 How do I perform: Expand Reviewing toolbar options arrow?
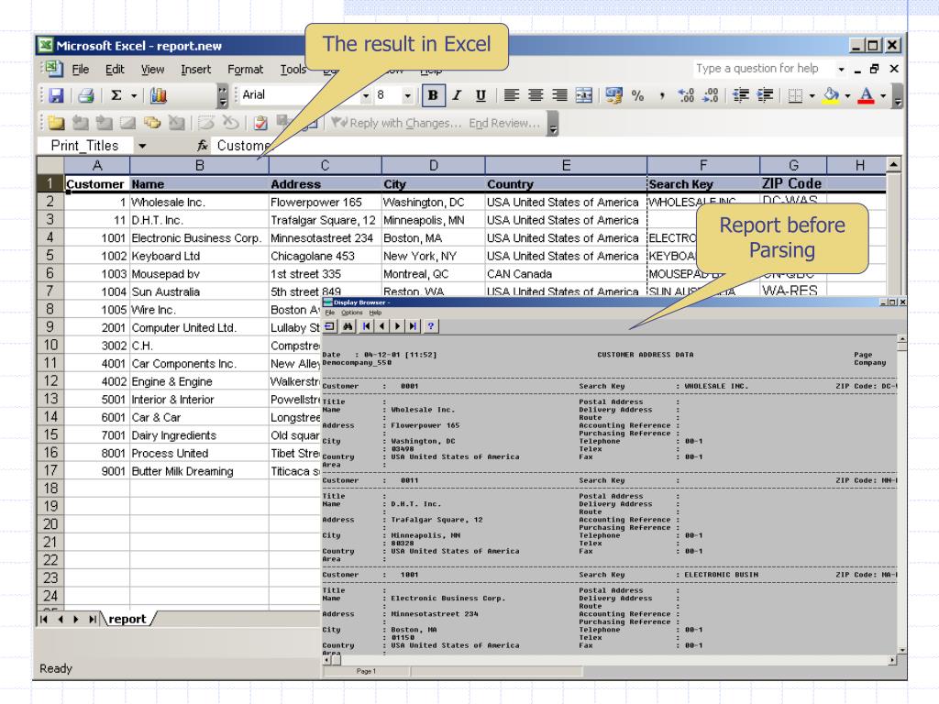pos(553,124)
